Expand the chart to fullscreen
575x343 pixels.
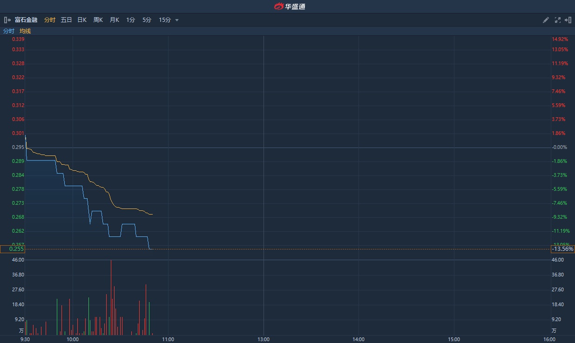[557, 20]
